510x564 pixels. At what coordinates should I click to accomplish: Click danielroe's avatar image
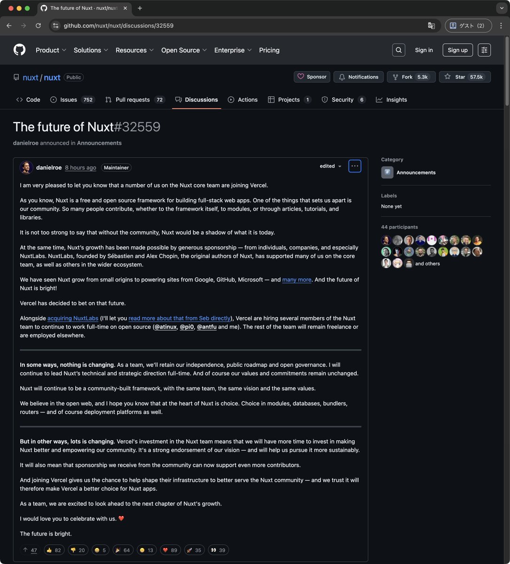pos(26,167)
